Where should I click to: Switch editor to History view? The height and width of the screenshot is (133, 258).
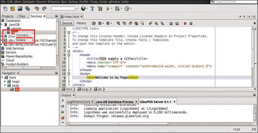(81, 23)
